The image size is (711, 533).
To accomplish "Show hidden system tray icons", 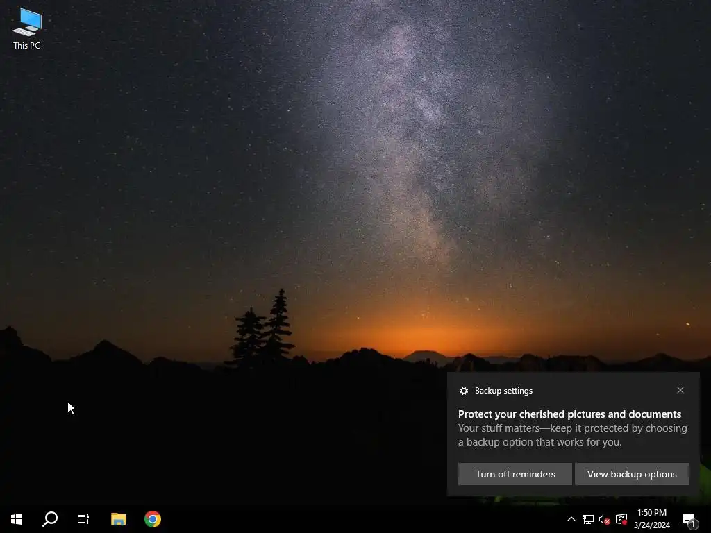I will (571, 519).
